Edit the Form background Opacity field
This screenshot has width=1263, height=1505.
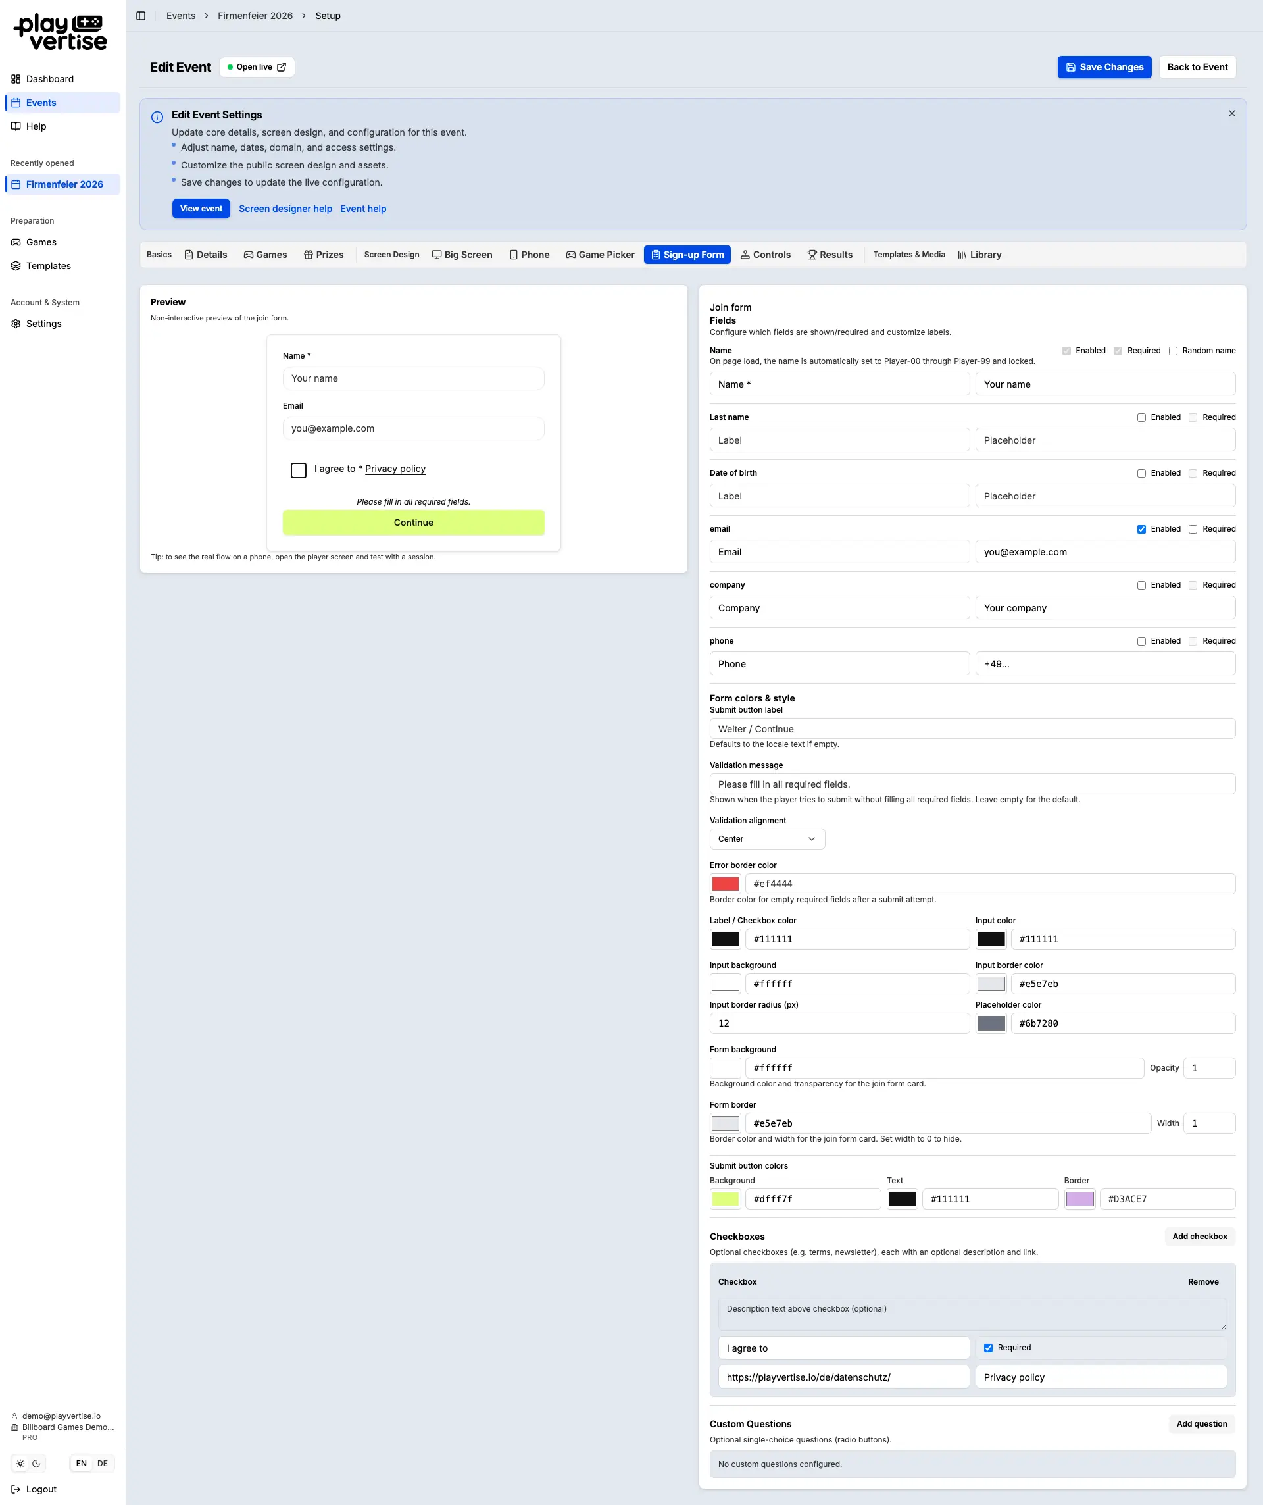click(x=1208, y=1068)
